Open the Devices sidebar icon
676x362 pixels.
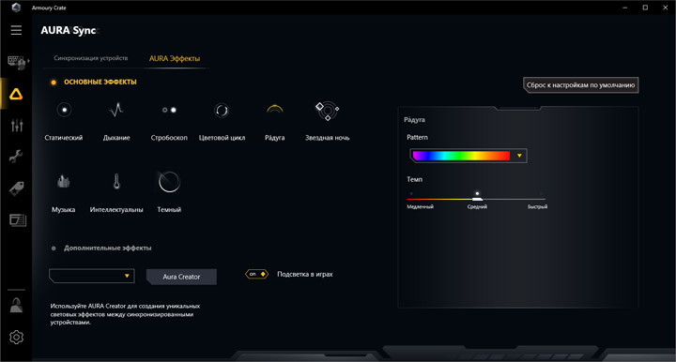click(x=16, y=62)
